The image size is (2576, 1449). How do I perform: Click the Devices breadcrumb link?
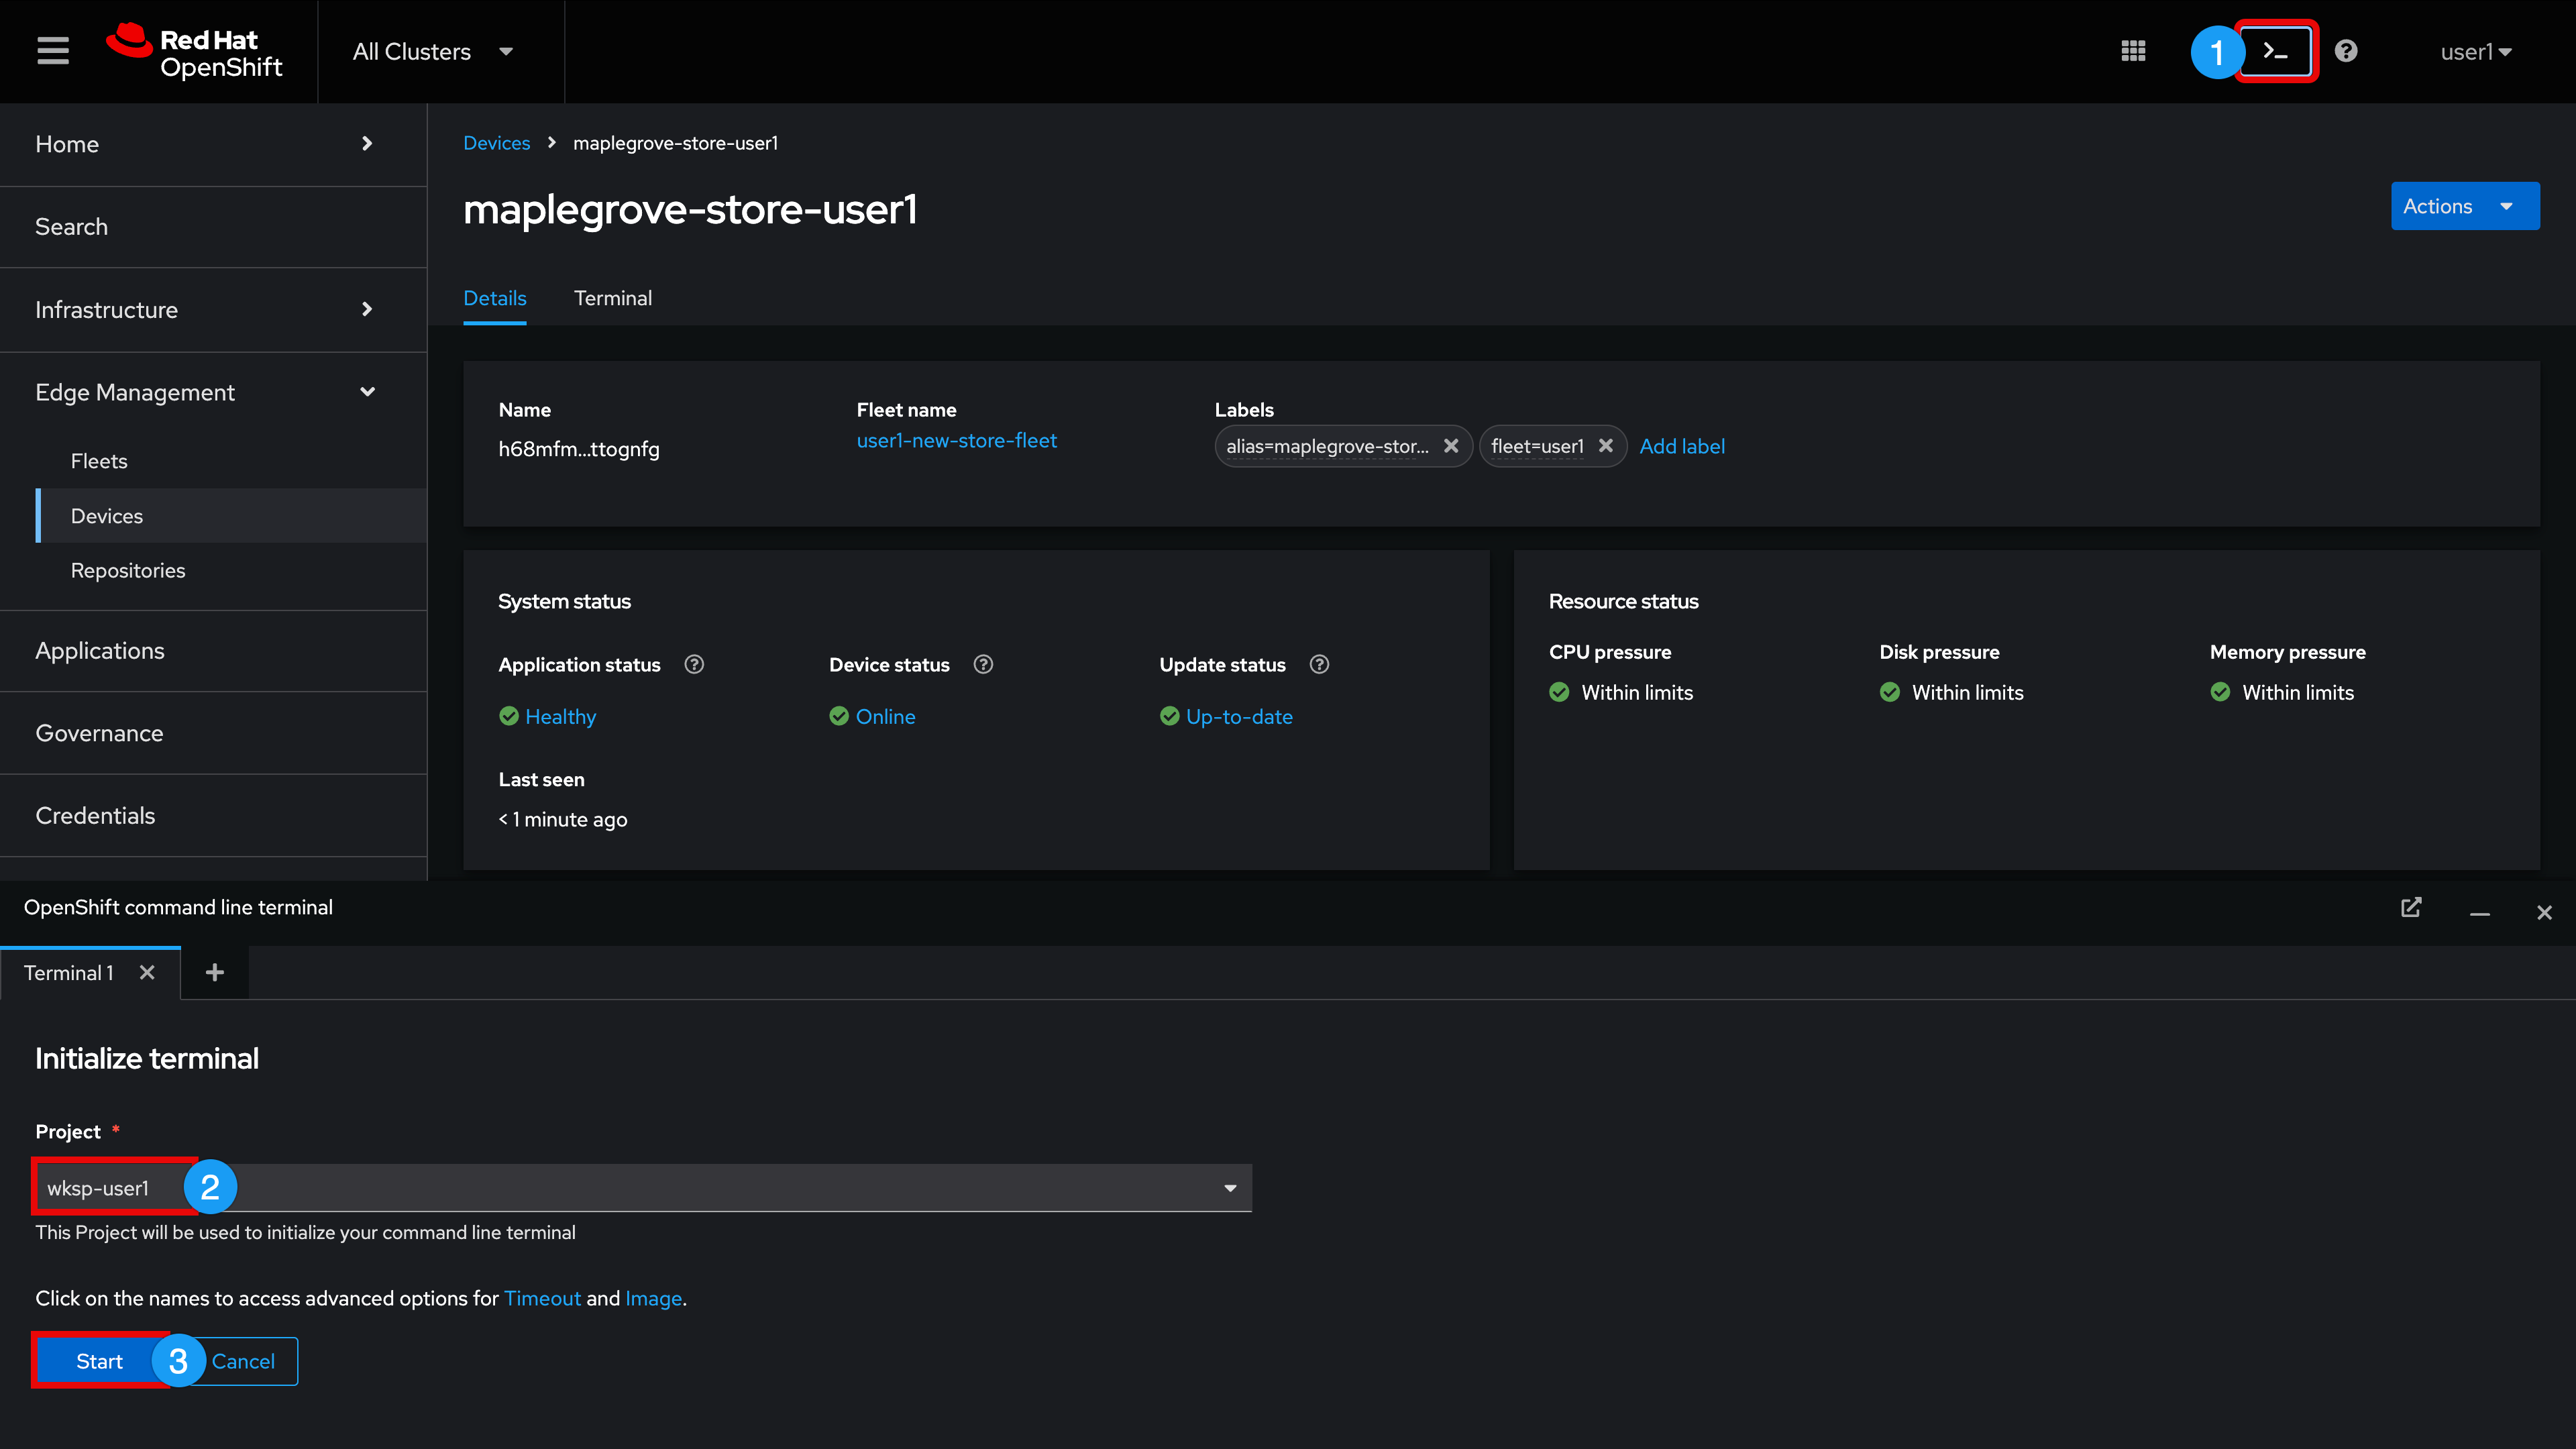pyautogui.click(x=496, y=143)
